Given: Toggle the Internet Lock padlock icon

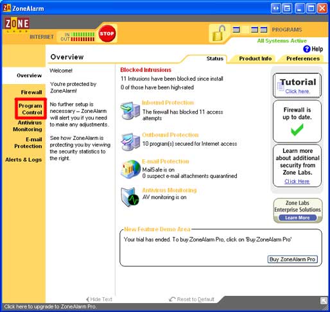Looking at the screenshot, I should point(219,33).
